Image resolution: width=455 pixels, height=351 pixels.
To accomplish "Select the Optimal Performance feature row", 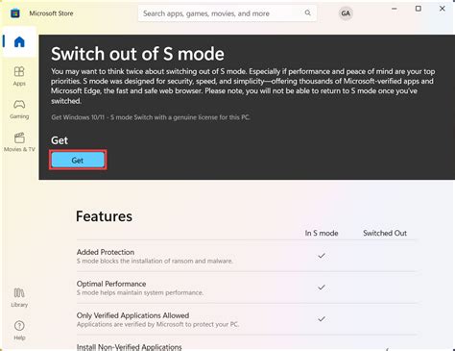I will pos(247,288).
